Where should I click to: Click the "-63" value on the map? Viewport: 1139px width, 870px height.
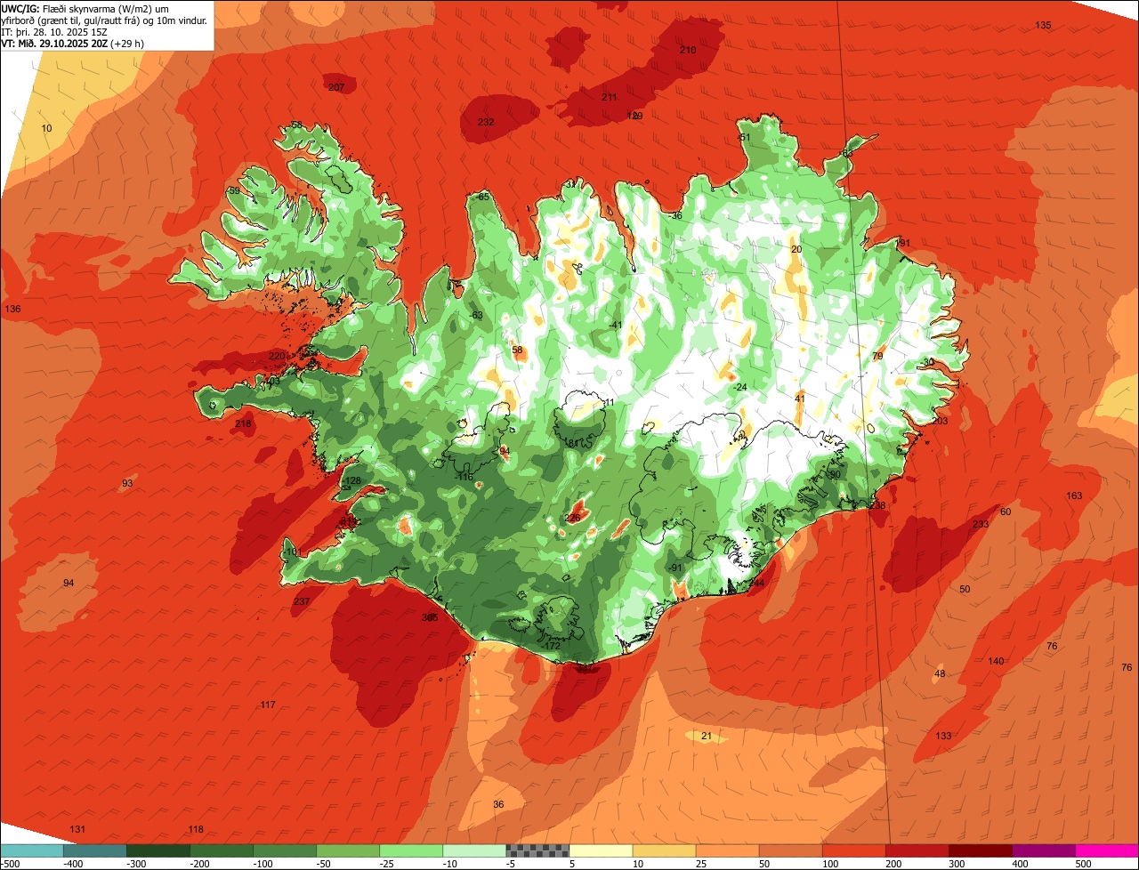pos(475,315)
